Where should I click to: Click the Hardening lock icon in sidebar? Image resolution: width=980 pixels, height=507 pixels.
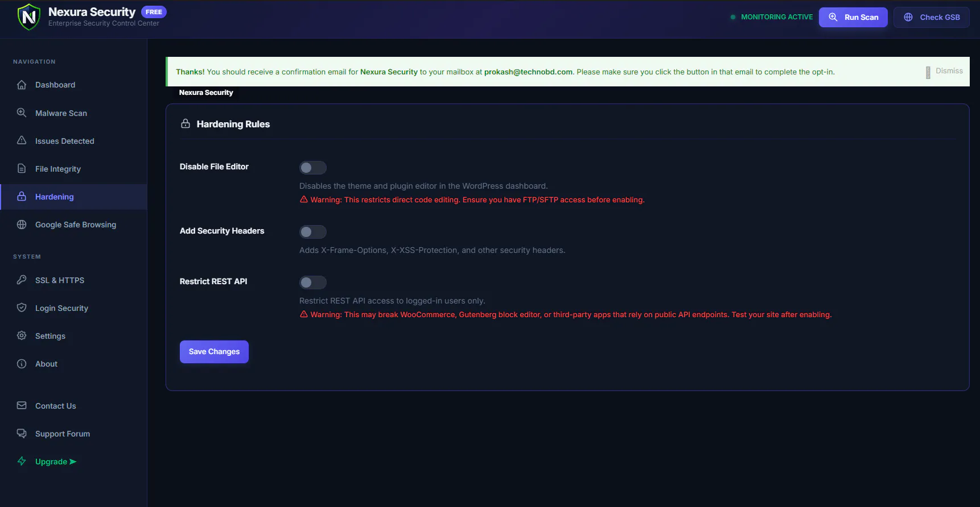click(x=22, y=196)
